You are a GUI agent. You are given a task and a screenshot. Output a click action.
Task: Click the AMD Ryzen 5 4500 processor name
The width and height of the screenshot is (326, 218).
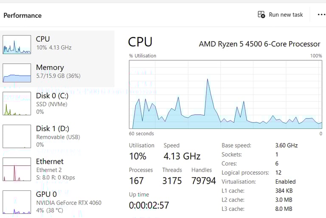point(259,44)
